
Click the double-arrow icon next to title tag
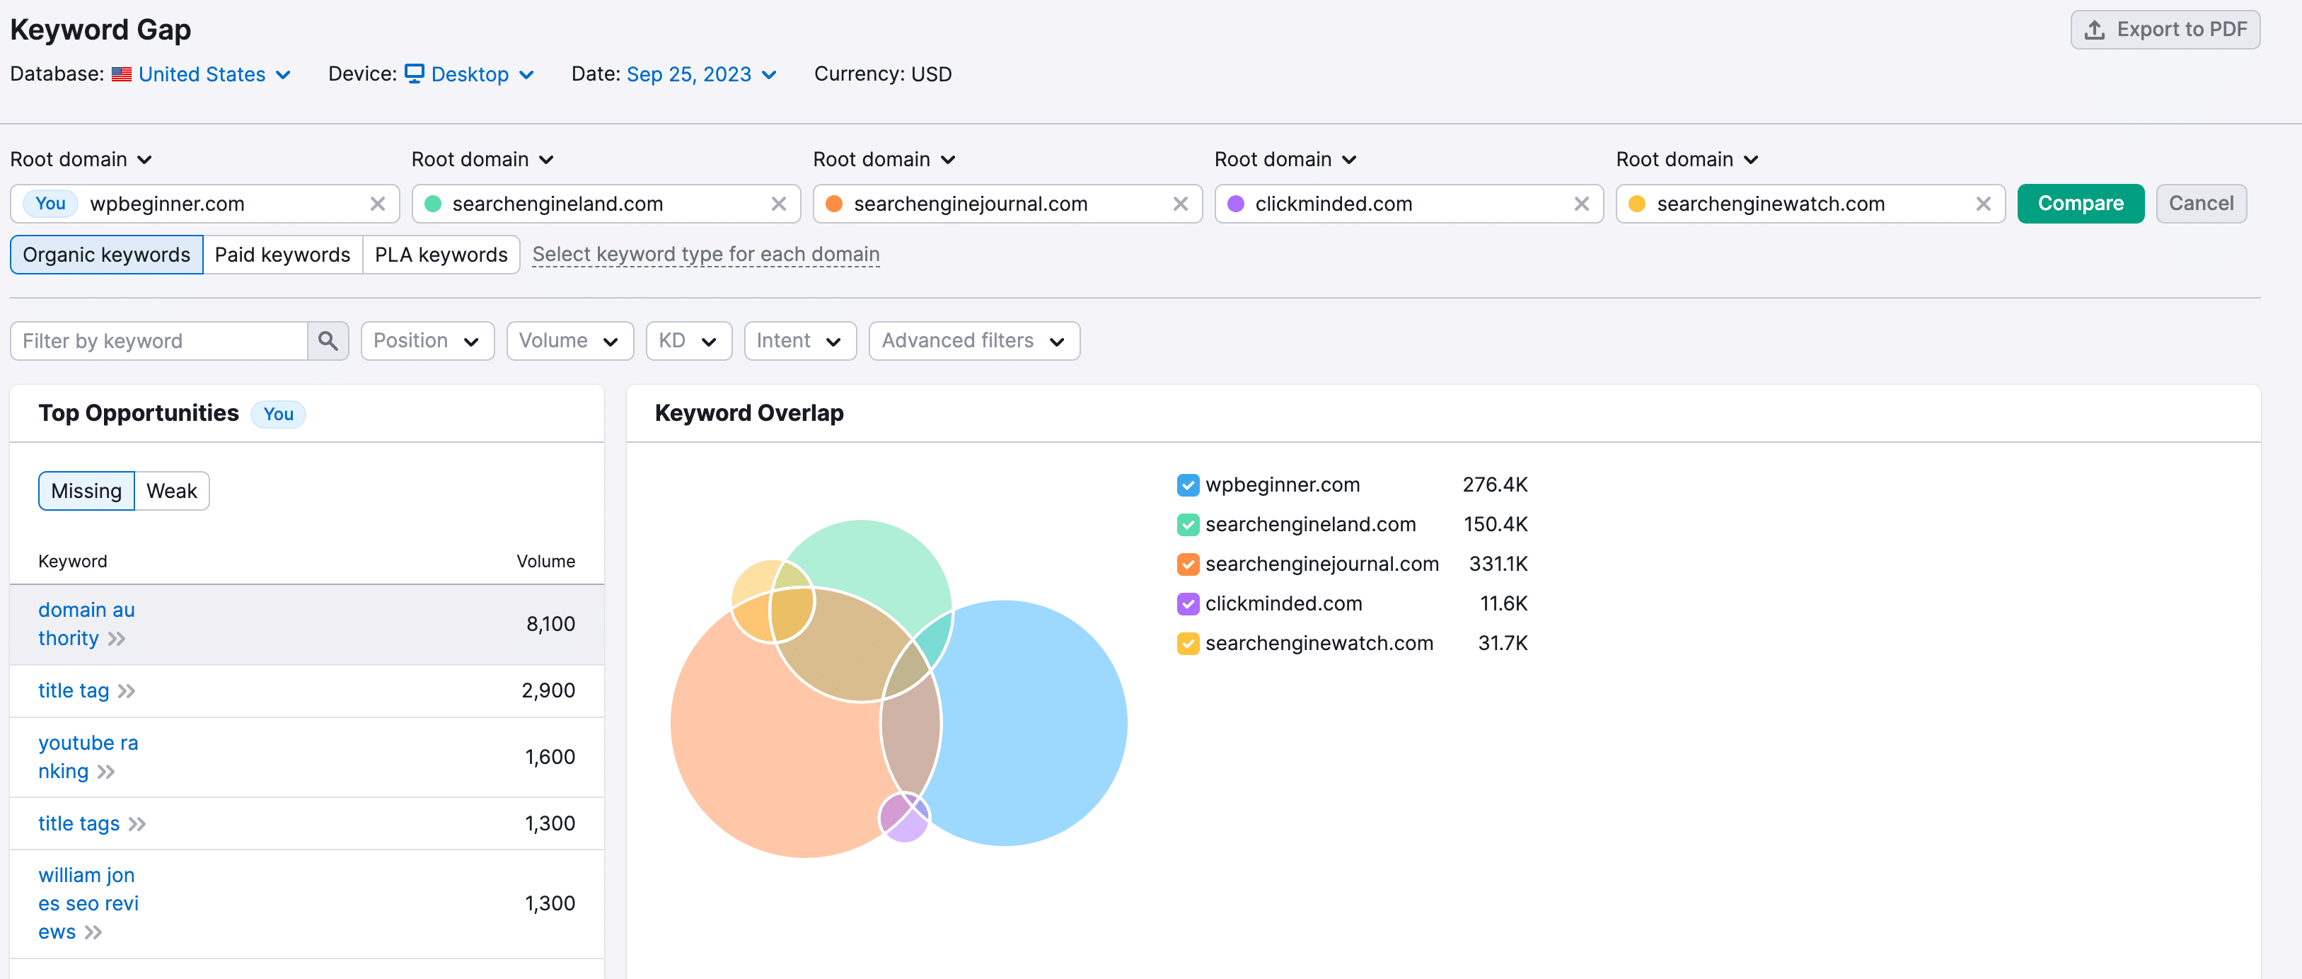[127, 691]
